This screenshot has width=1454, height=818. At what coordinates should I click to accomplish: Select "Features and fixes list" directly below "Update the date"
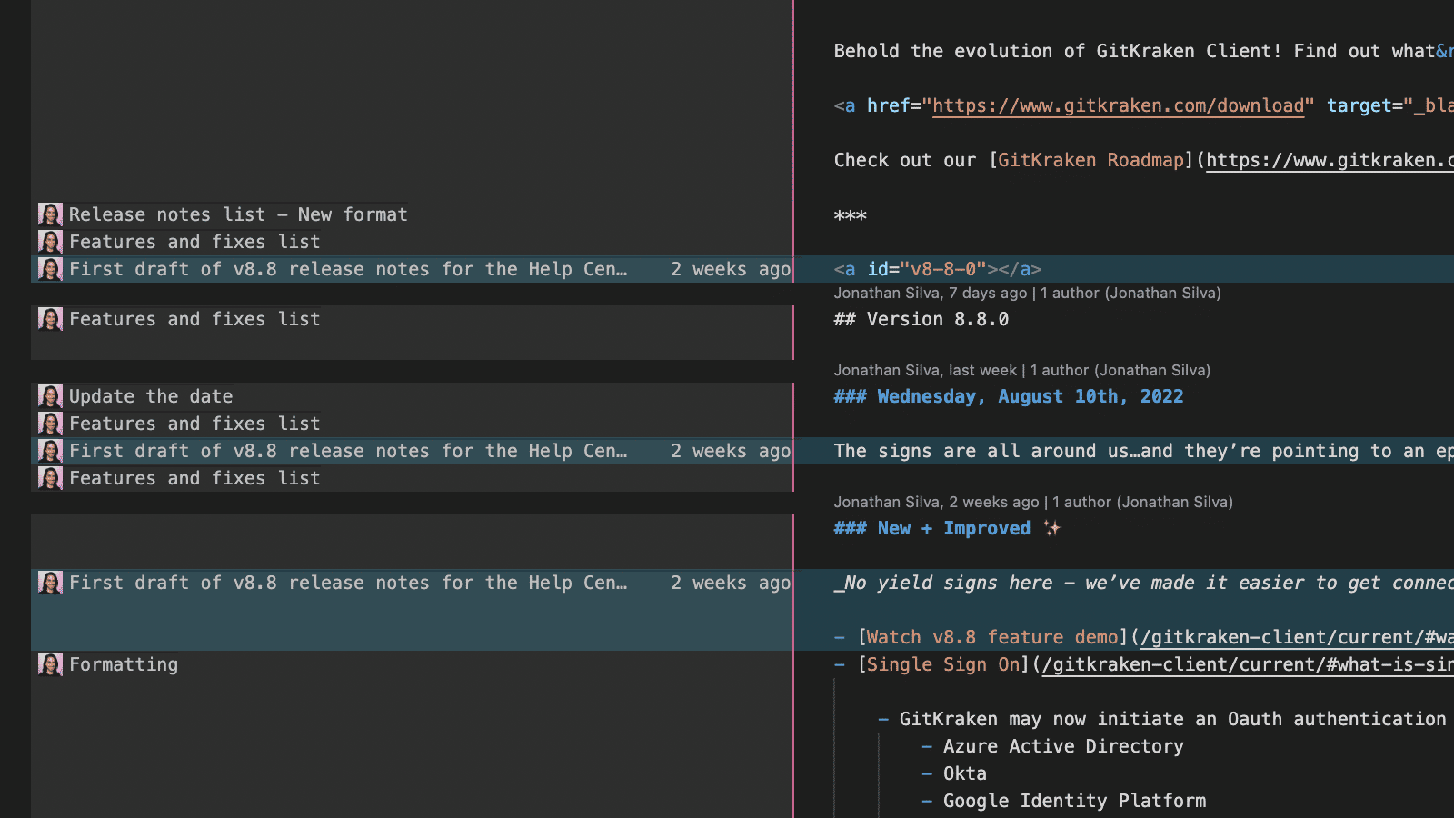pyautogui.click(x=194, y=424)
